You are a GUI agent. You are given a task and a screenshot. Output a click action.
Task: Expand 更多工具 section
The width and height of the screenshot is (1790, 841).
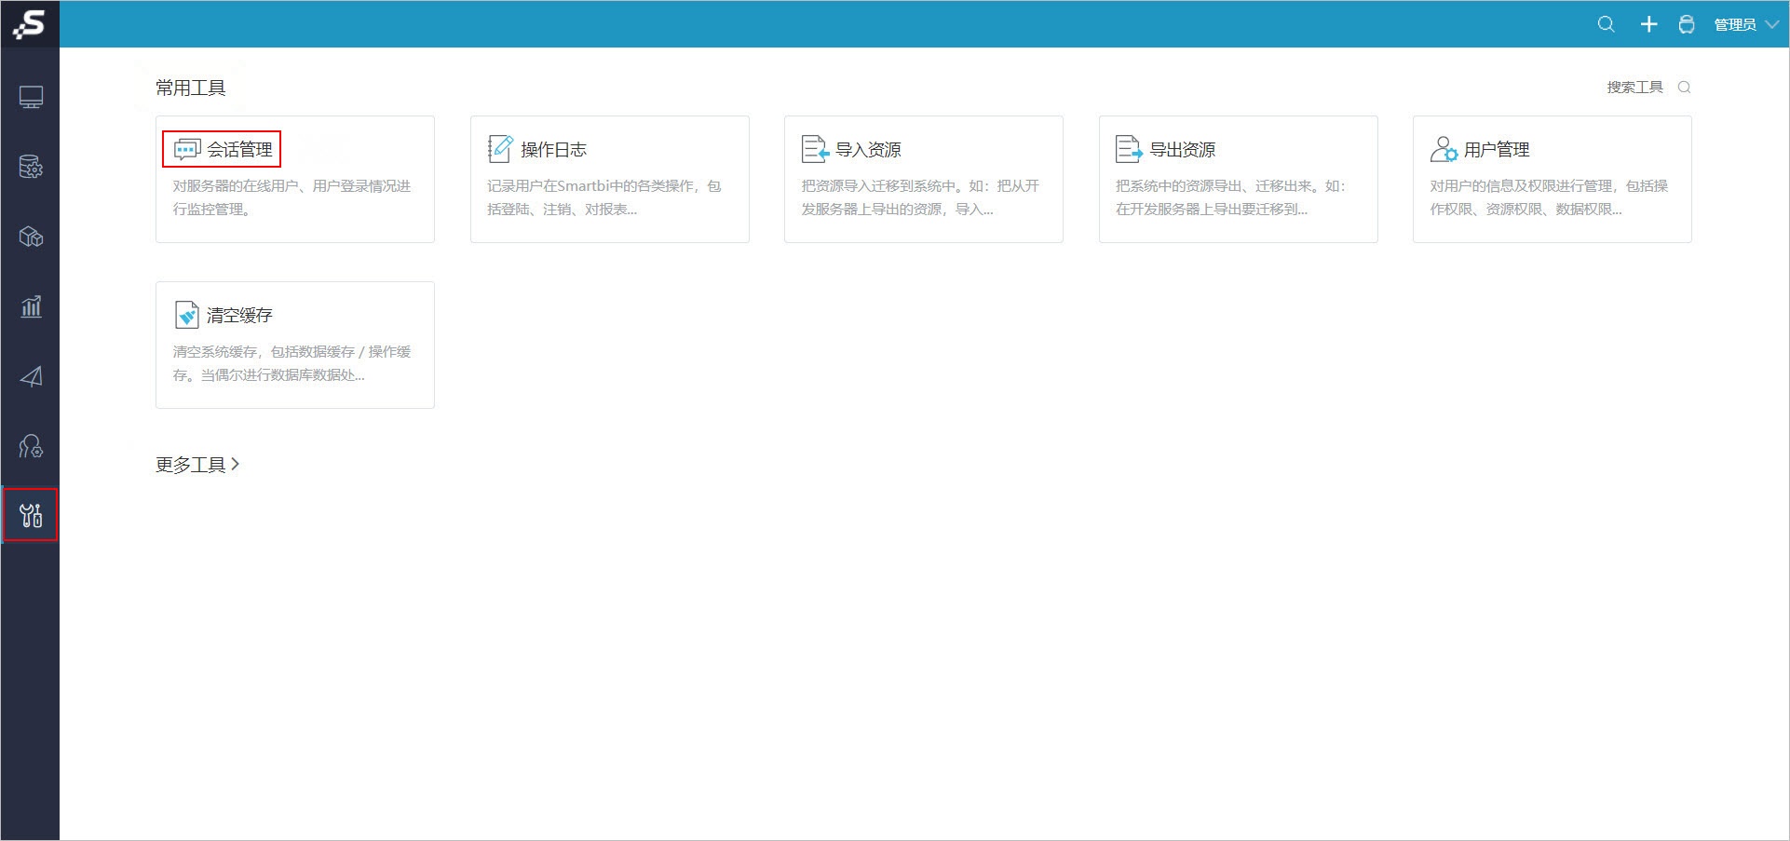tap(197, 464)
